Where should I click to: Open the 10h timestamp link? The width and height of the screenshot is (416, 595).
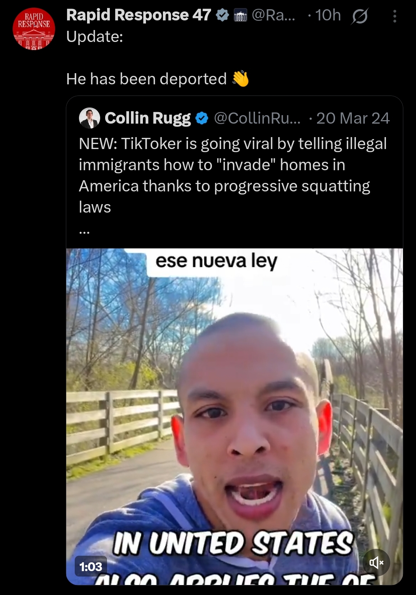(328, 15)
